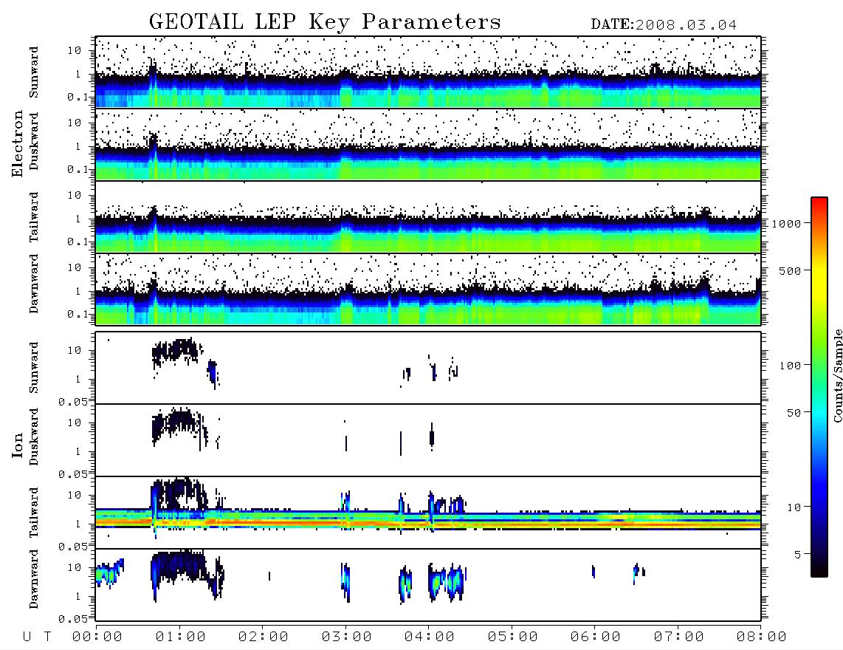Click the 04:00 time axis label
Screen dimensions: 843x650
(430, 637)
